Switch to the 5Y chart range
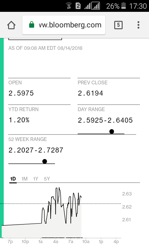The image size is (149, 249). [x=47, y=179]
